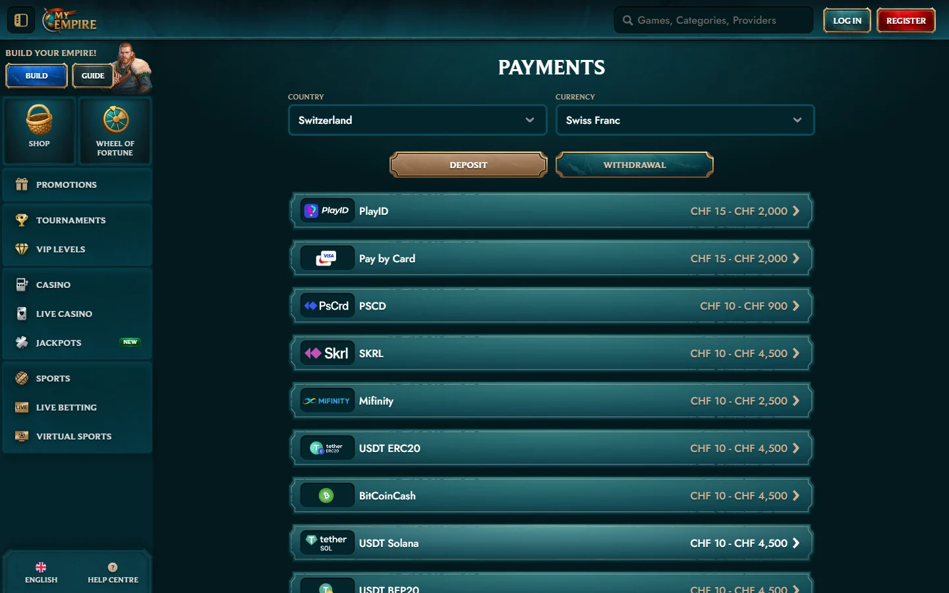Click the Guide button

pyautogui.click(x=93, y=76)
